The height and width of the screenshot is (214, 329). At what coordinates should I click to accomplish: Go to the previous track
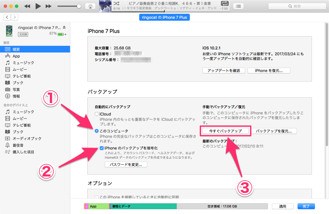click(x=27, y=6)
